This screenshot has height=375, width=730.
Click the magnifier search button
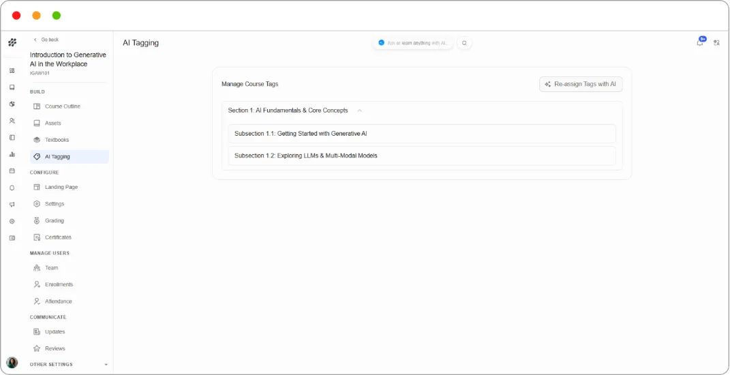coord(464,43)
